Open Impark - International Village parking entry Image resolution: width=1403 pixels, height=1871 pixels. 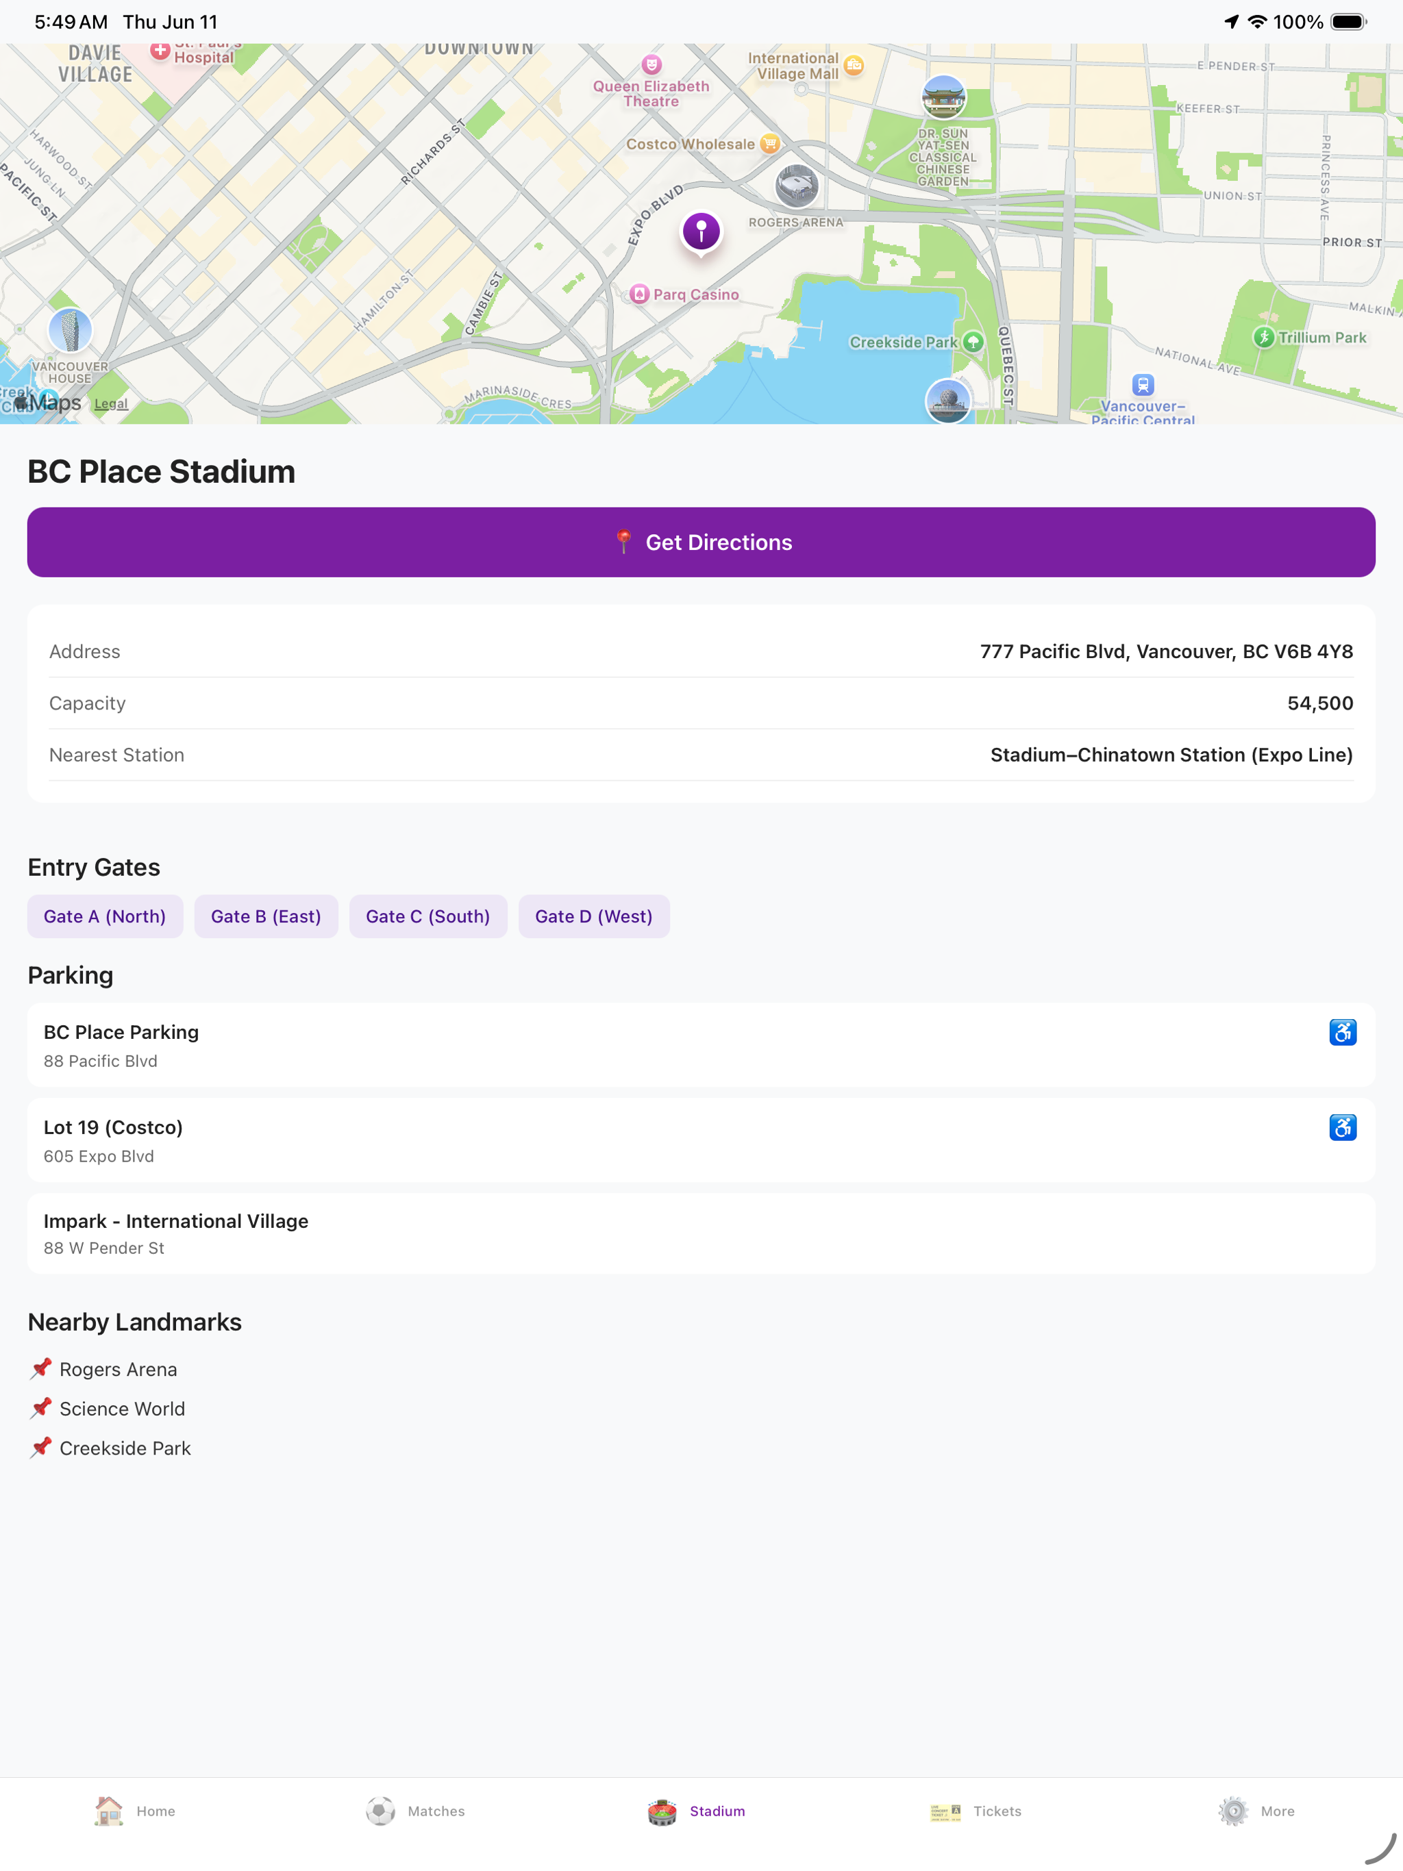[x=701, y=1233]
